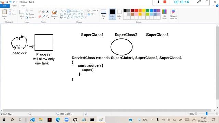
Task: Expand the Shapes gallery more arrow
Action: tap(85, 17)
